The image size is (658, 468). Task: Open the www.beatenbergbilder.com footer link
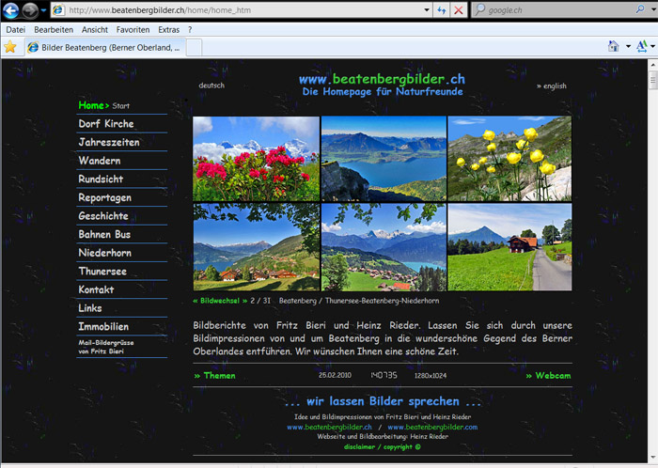[432, 427]
